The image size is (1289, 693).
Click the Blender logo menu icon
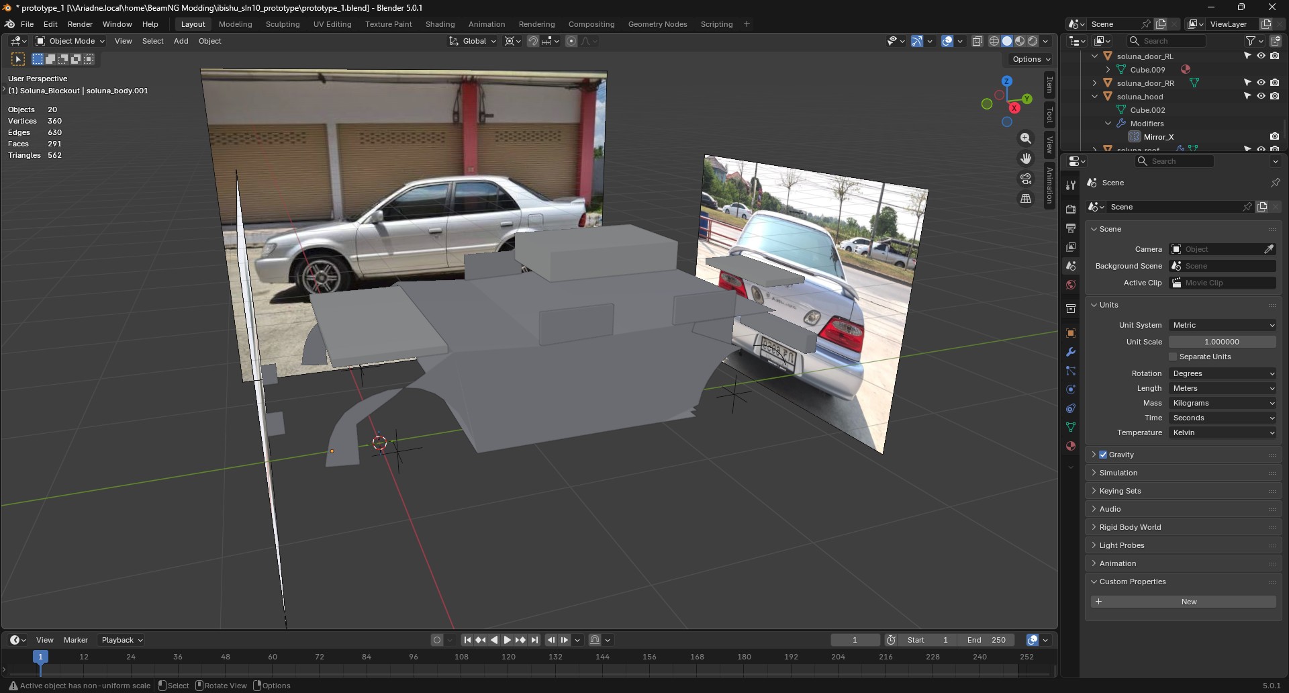10,24
